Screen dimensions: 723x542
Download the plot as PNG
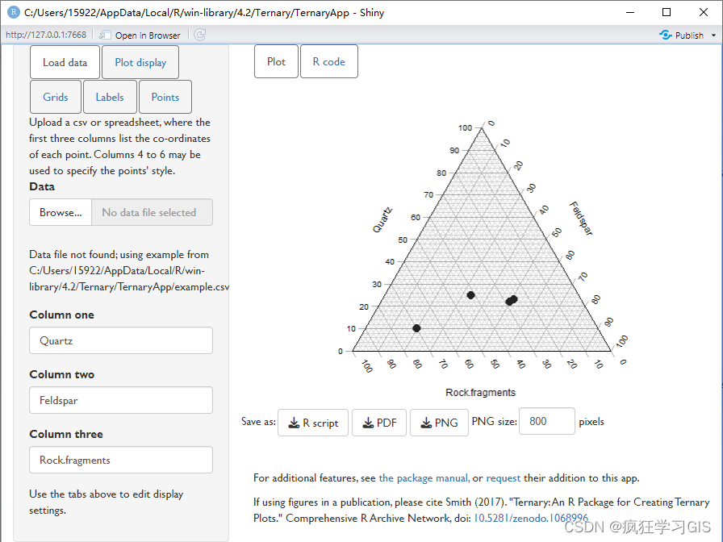click(439, 423)
